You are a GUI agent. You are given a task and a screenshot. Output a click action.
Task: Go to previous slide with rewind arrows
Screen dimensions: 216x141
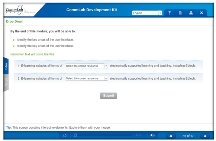171,136
